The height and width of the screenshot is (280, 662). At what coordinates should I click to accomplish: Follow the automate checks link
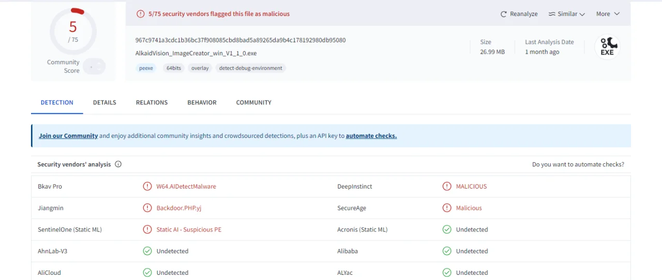coord(371,136)
